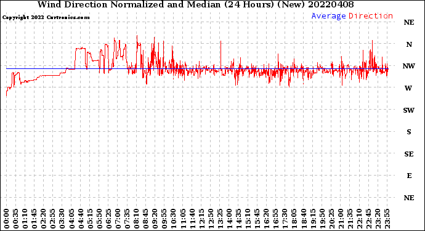This screenshot has height=231, width=425.
Task: Click the 08:45 time label
Action: (146, 219)
